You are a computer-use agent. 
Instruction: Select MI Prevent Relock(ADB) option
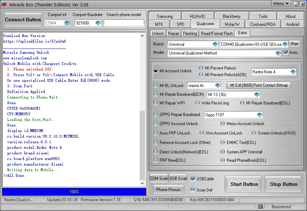pyautogui.click(x=201, y=75)
